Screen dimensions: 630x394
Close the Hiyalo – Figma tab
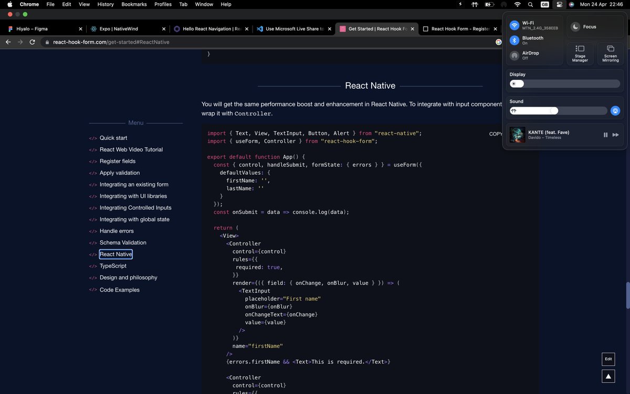(x=80, y=29)
